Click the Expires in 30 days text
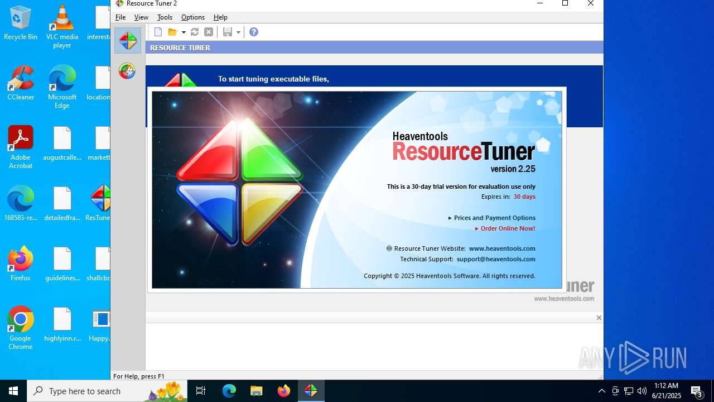 508,197
